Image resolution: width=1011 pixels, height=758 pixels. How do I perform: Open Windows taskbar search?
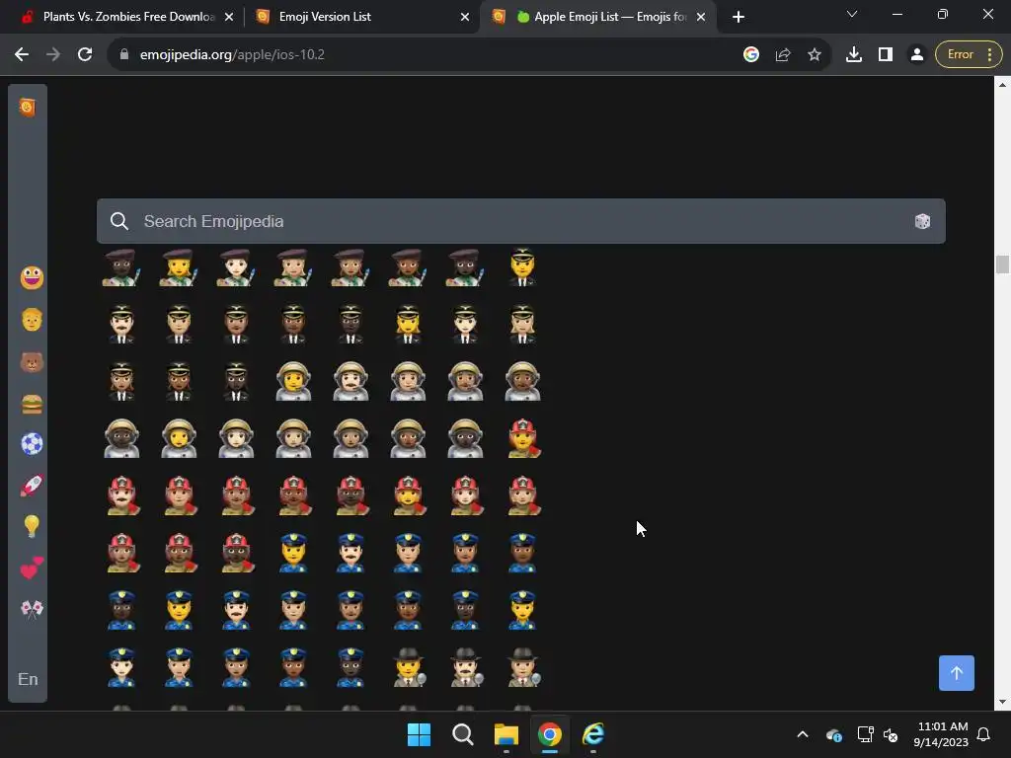click(463, 734)
